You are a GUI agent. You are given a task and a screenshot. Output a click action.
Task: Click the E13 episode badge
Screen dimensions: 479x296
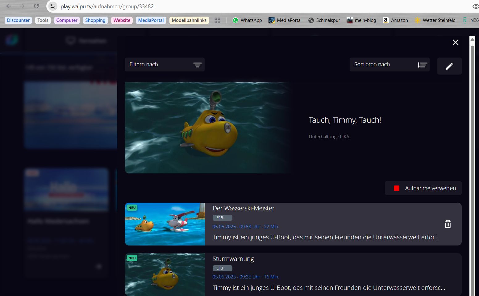click(222, 268)
